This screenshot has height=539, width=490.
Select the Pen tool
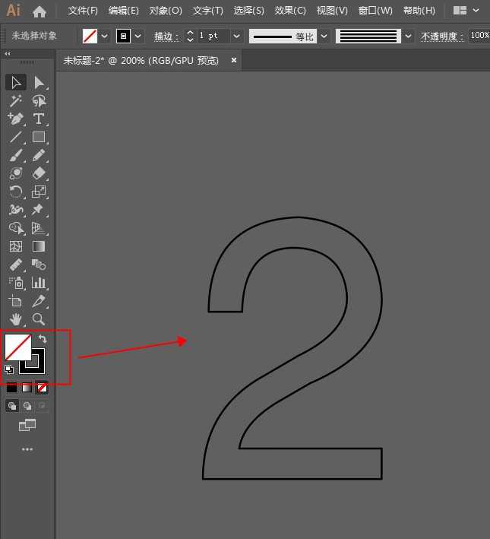point(15,119)
